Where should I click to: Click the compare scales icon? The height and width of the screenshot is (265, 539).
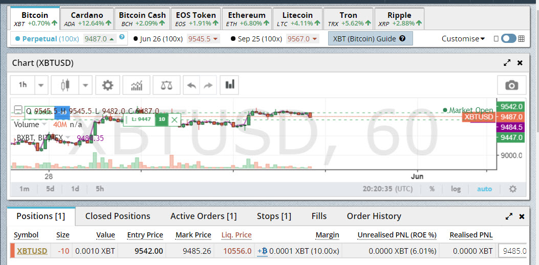point(167,85)
